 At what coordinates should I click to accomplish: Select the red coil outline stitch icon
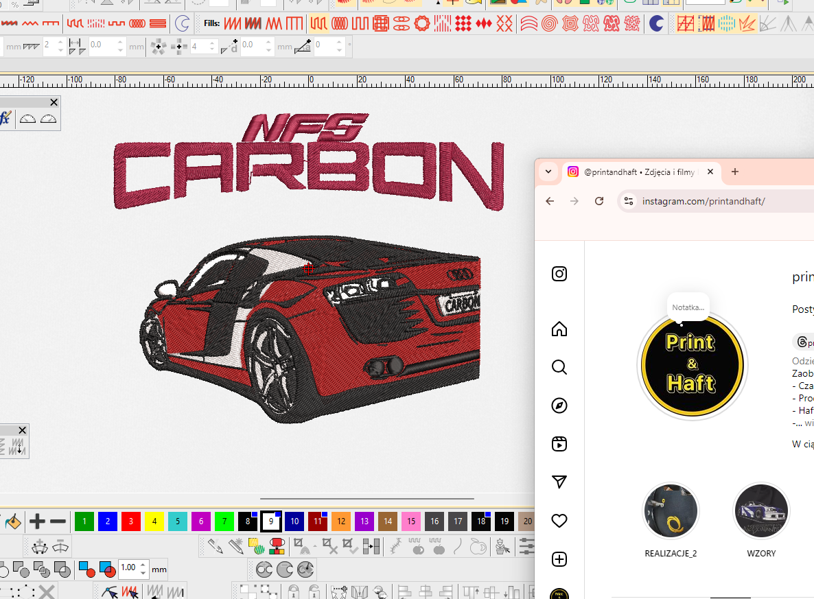coord(137,23)
